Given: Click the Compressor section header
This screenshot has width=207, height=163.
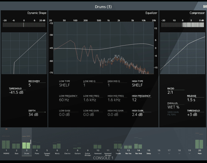Looking at the screenshot, I should (197, 13).
